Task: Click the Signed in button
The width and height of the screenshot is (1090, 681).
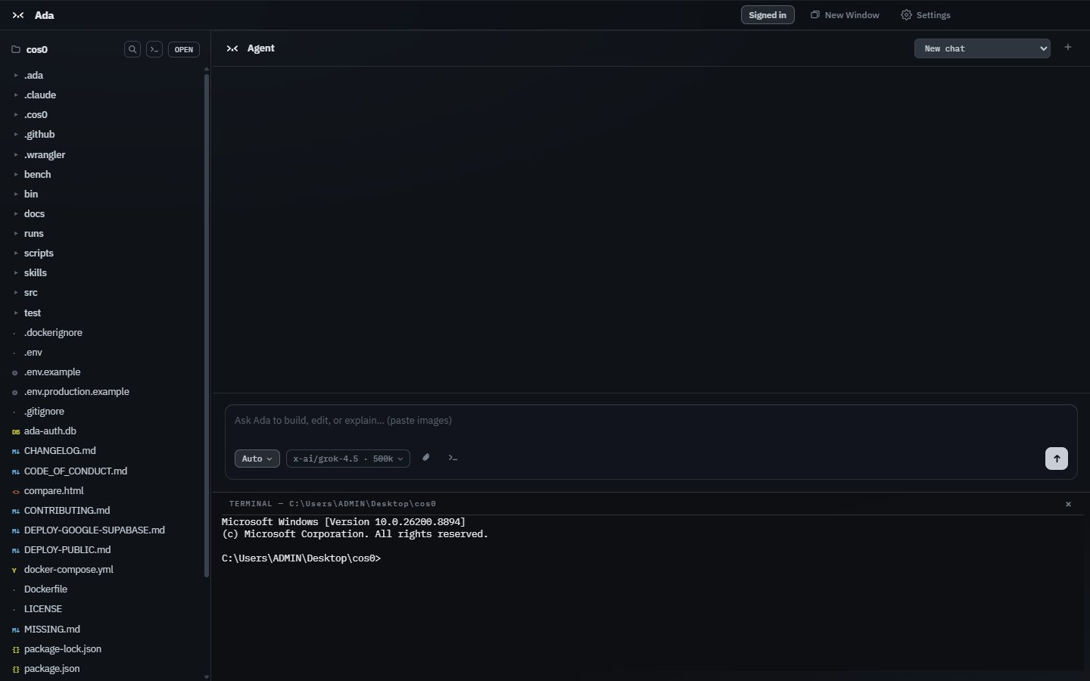Action: (768, 15)
